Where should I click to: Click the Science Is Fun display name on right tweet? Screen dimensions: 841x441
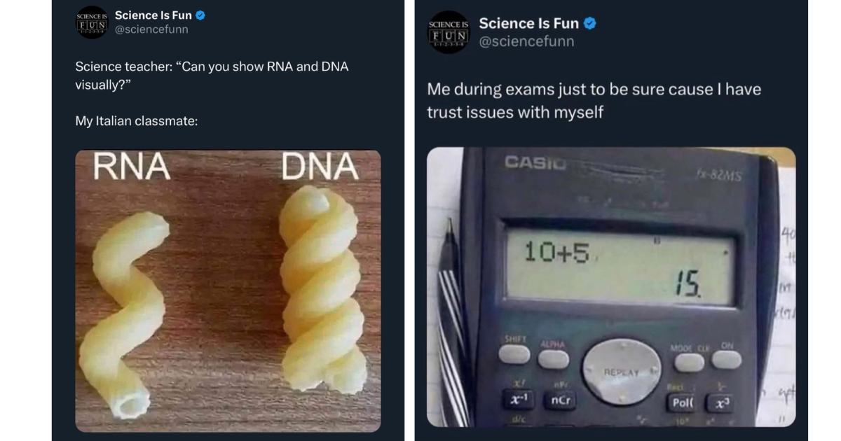tap(529, 22)
